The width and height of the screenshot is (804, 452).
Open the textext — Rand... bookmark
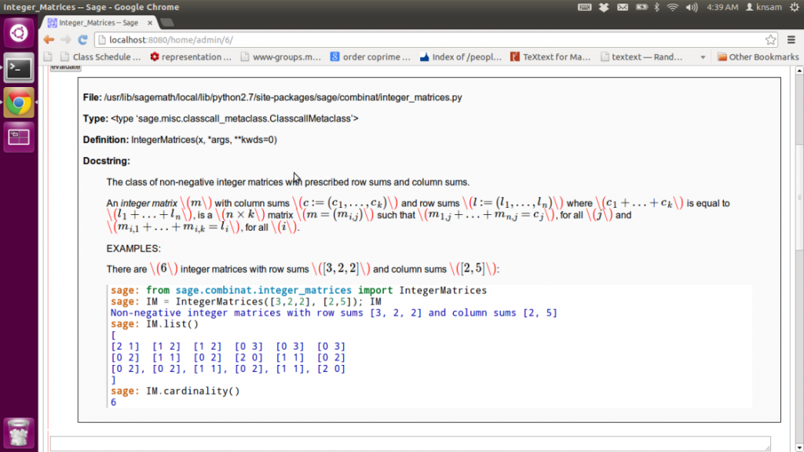641,56
